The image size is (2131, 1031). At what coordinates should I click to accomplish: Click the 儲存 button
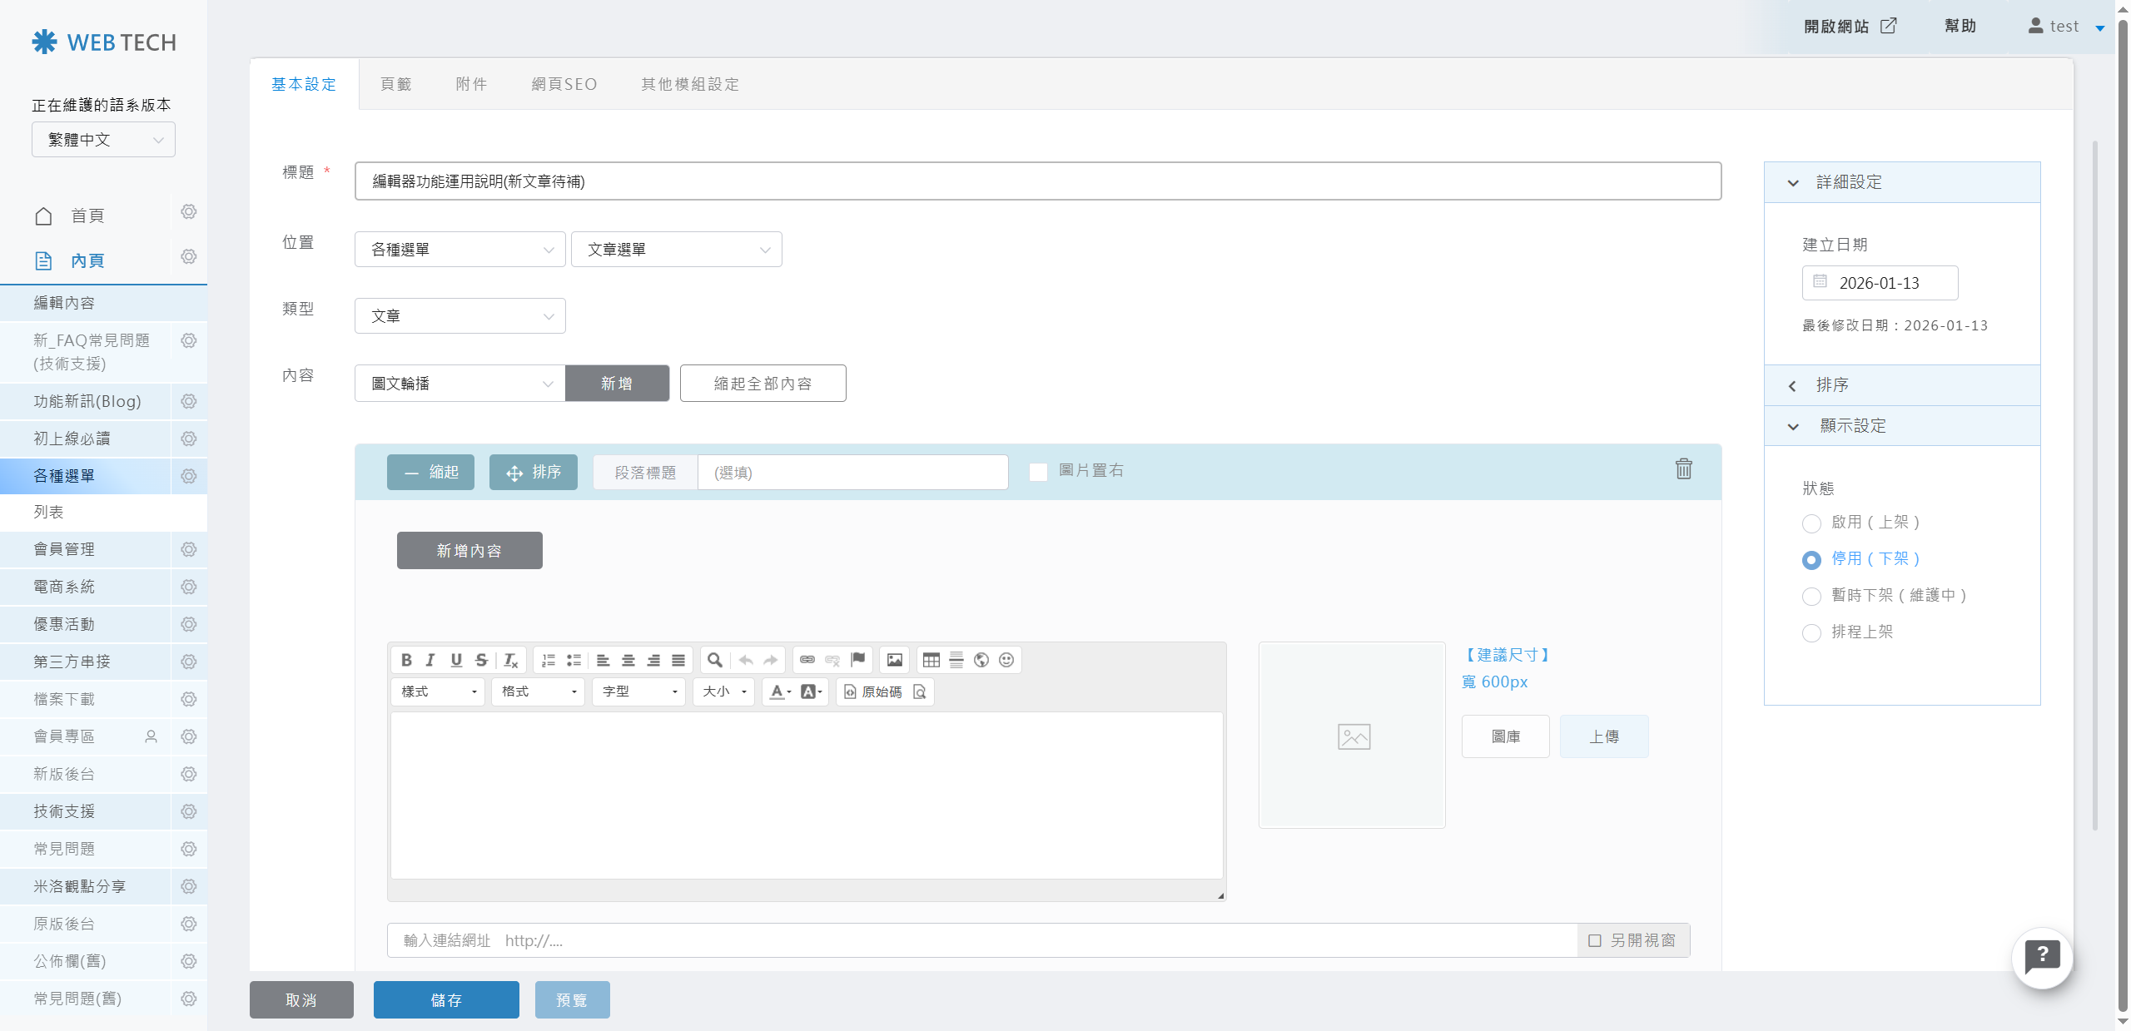445,999
